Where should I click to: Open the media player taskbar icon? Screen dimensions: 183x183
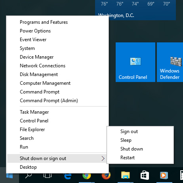pos(164,175)
